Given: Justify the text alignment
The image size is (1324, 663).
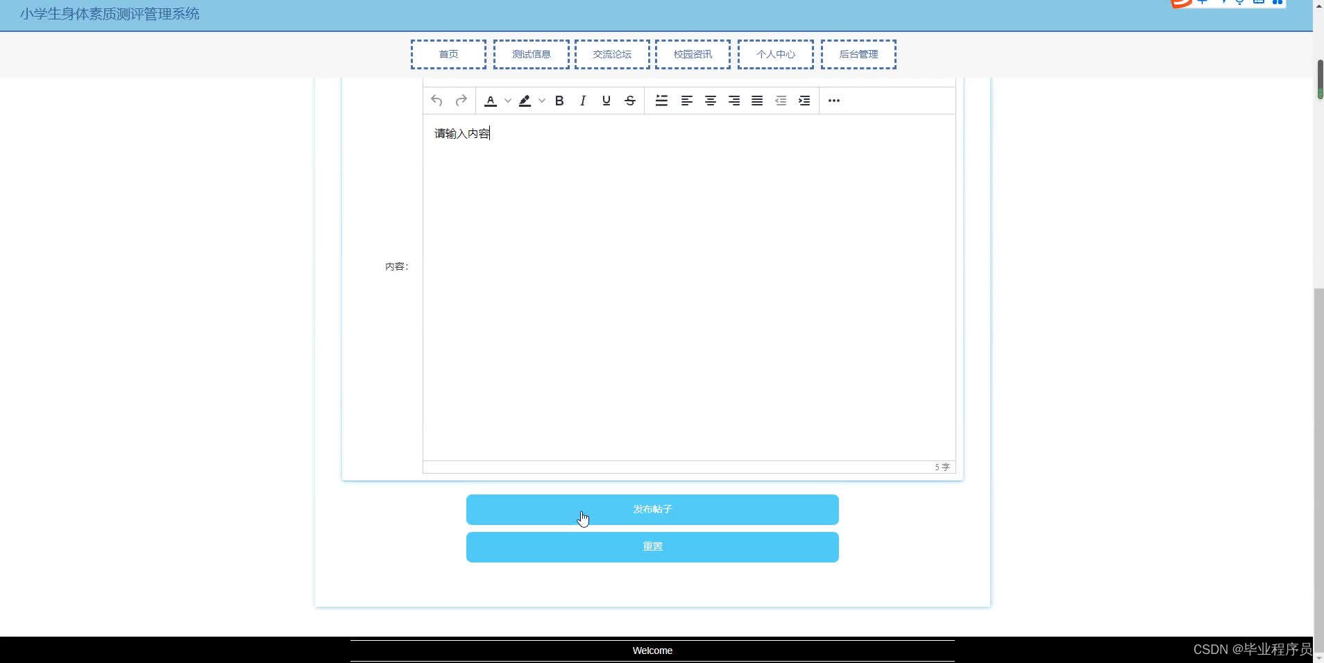Looking at the screenshot, I should point(758,101).
